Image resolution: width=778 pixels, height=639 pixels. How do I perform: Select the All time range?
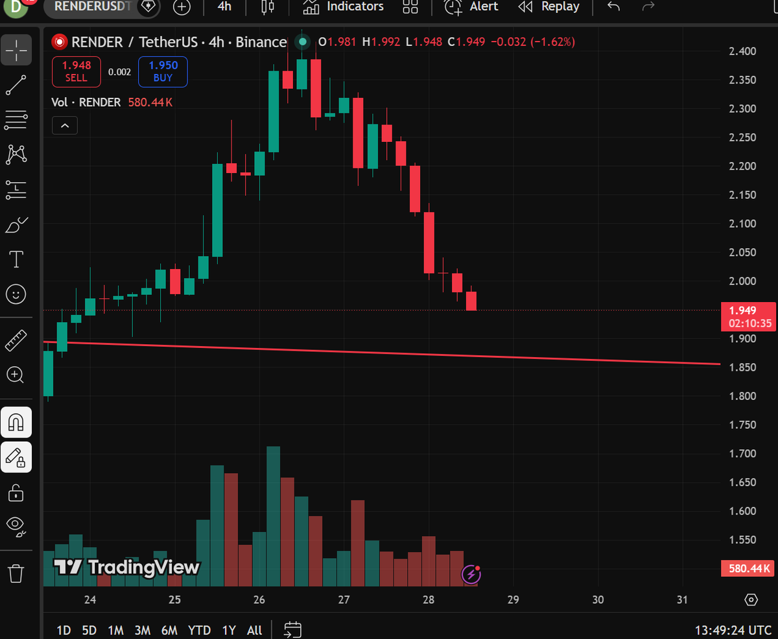pyautogui.click(x=255, y=630)
